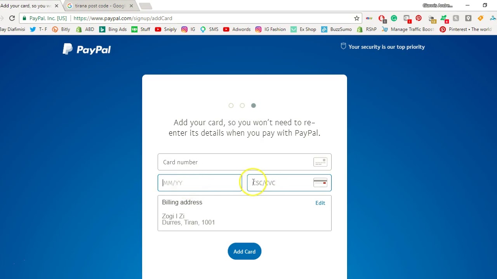This screenshot has width=497, height=279.
Task: Open a new tab with the new-tab button
Action: 146,6
